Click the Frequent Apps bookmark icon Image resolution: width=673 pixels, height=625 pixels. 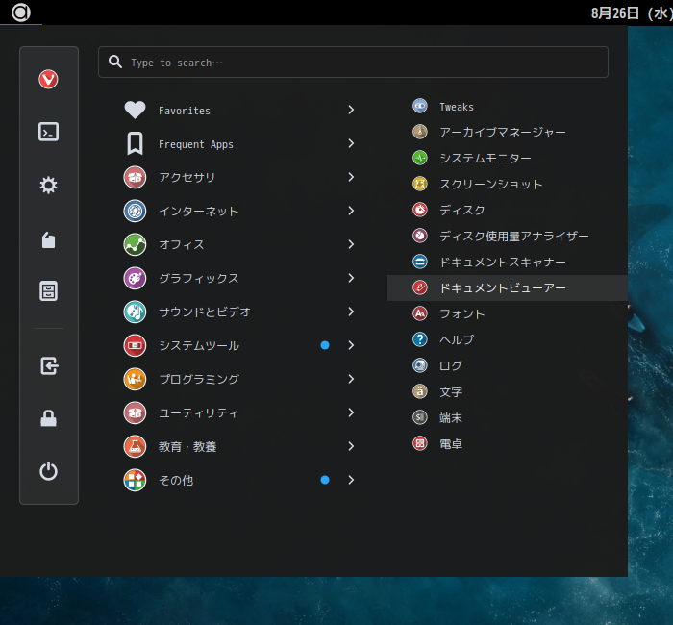135,143
